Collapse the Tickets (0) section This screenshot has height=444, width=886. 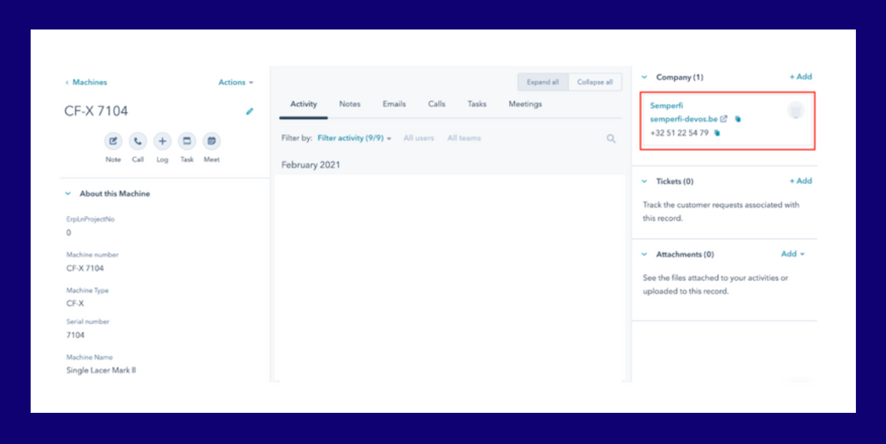pyautogui.click(x=644, y=181)
